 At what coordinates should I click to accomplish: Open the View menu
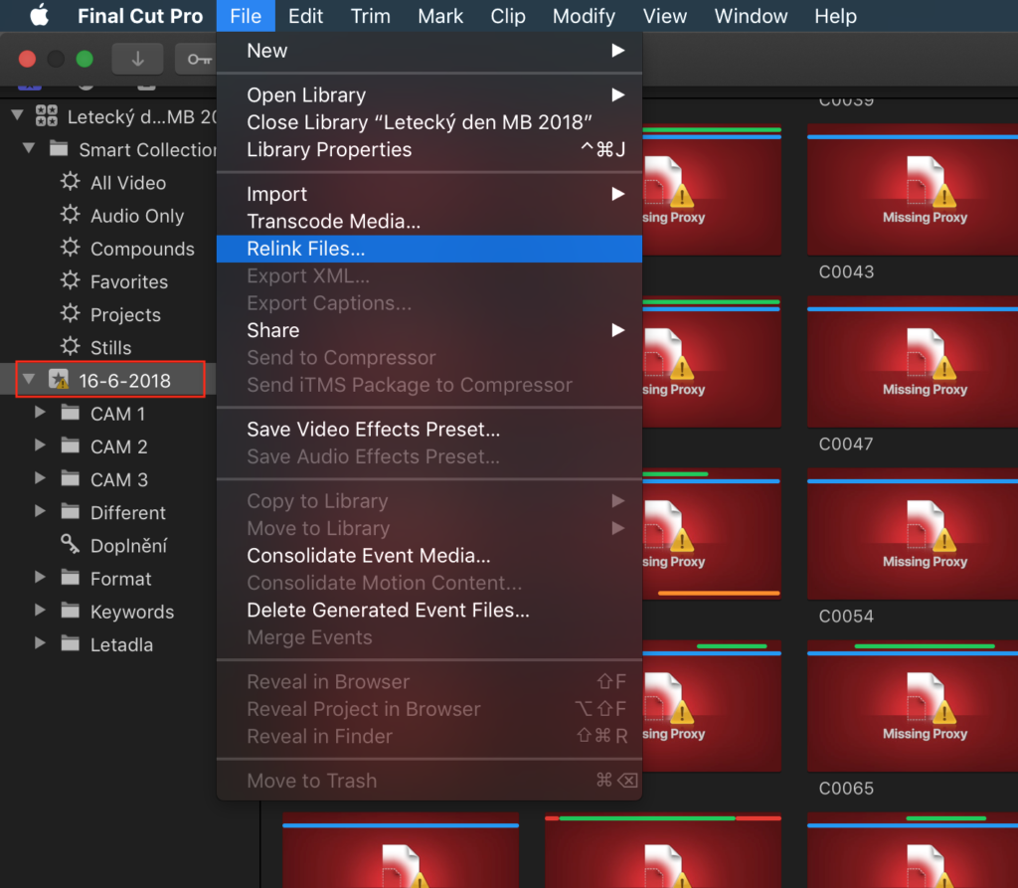[x=665, y=16]
